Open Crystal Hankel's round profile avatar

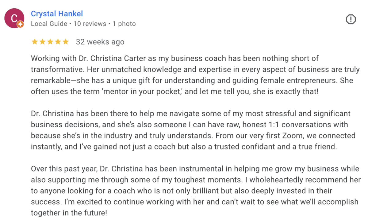(x=14, y=18)
